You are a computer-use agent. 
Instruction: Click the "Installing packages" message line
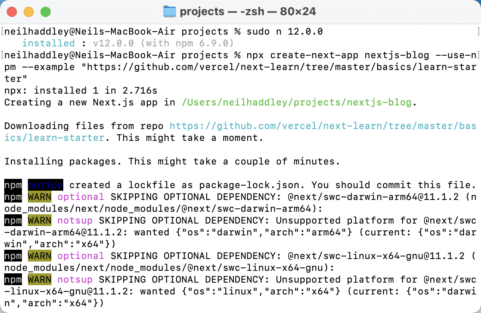(x=172, y=161)
